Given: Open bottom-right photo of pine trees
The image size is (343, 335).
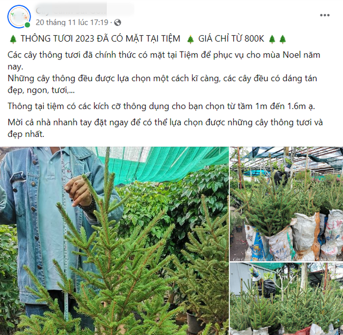Looking at the screenshot, I should [x=287, y=299].
